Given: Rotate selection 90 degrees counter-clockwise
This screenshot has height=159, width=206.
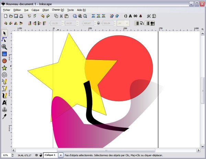Looking at the screenshot, I should point(5,23).
